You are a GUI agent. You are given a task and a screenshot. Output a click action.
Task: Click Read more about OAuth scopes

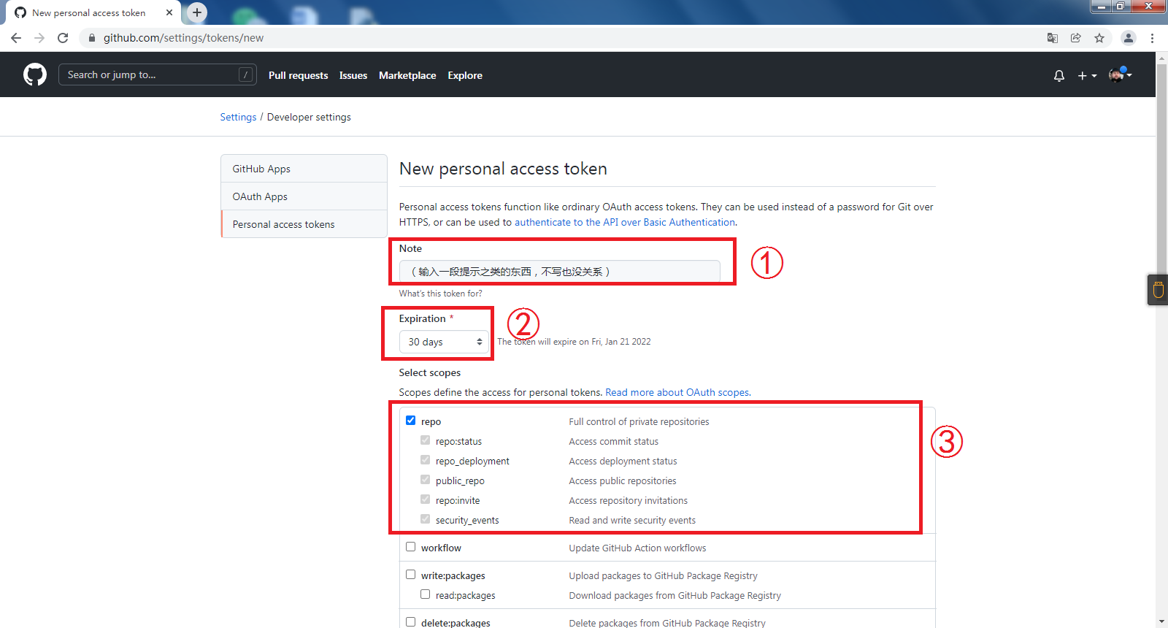(x=677, y=392)
